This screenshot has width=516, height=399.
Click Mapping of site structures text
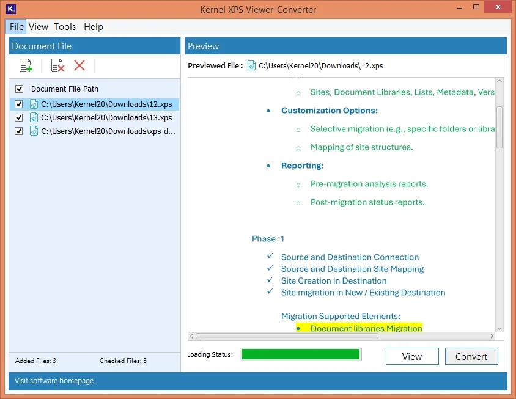pos(361,147)
